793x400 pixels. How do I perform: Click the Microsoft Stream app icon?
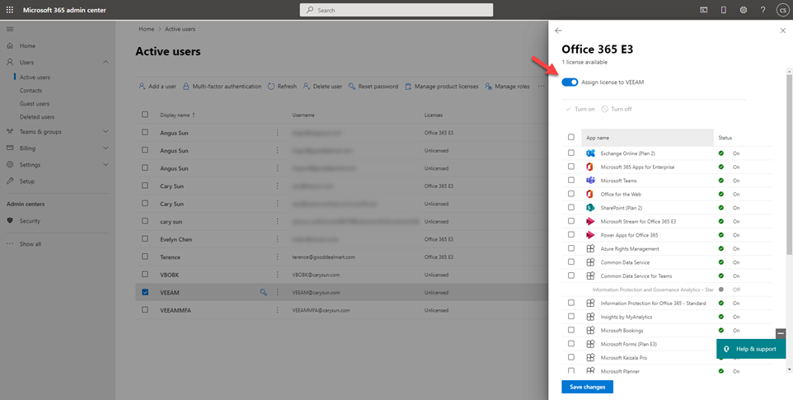coord(589,222)
